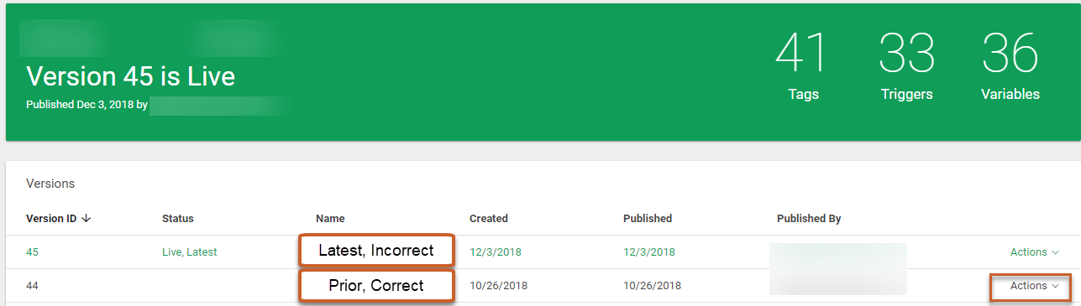Click the chevron next to version 44 Actions
The width and height of the screenshot is (1081, 306).
(1055, 286)
